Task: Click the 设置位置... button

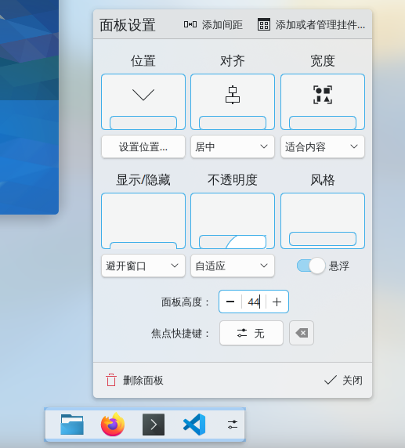Action: [143, 146]
